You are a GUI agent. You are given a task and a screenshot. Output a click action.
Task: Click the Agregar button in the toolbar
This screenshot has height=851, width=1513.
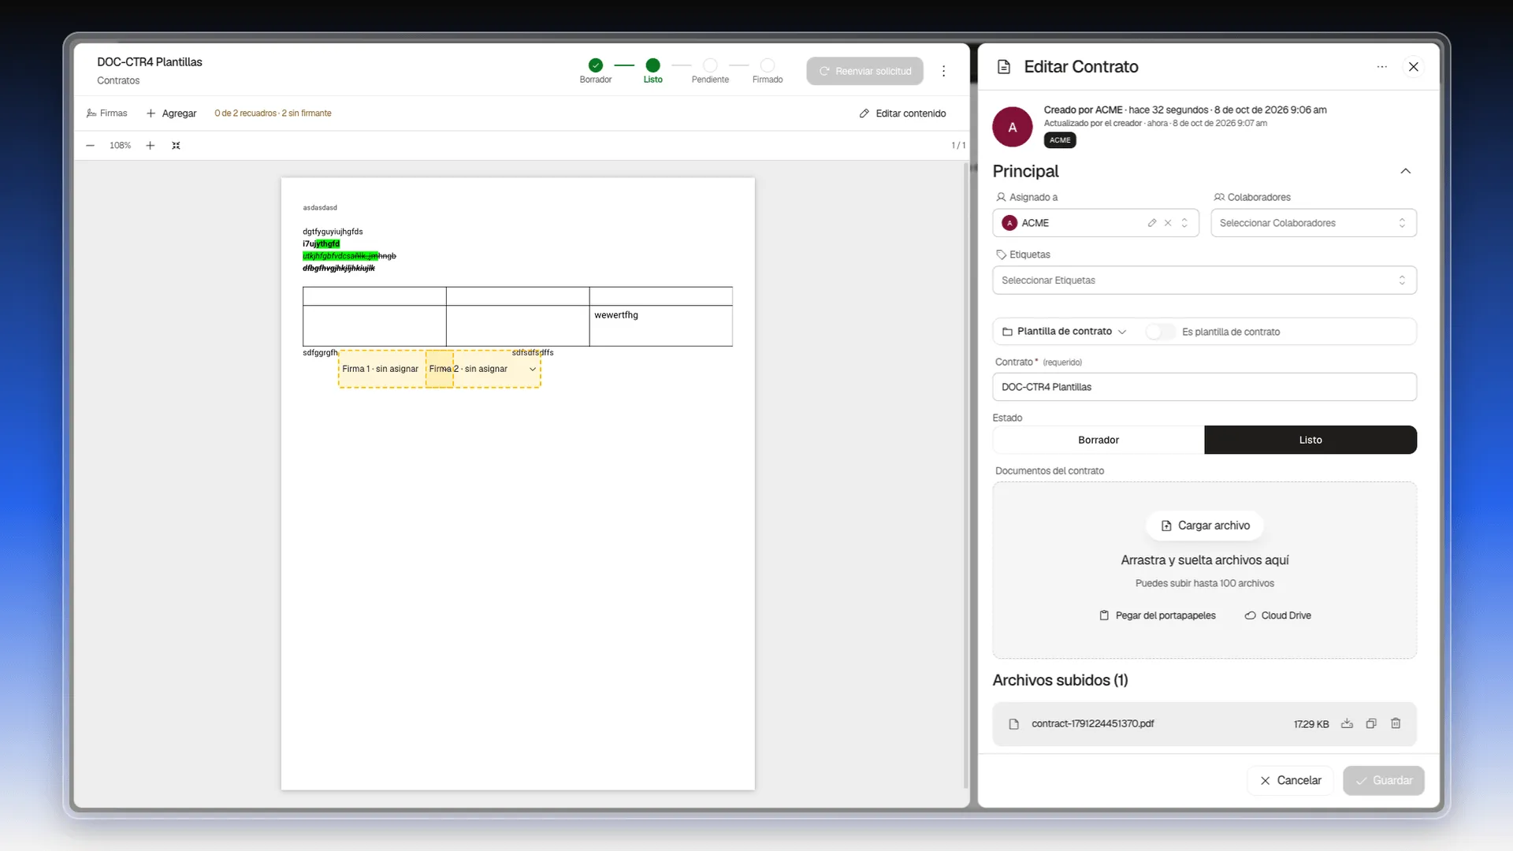click(x=171, y=113)
